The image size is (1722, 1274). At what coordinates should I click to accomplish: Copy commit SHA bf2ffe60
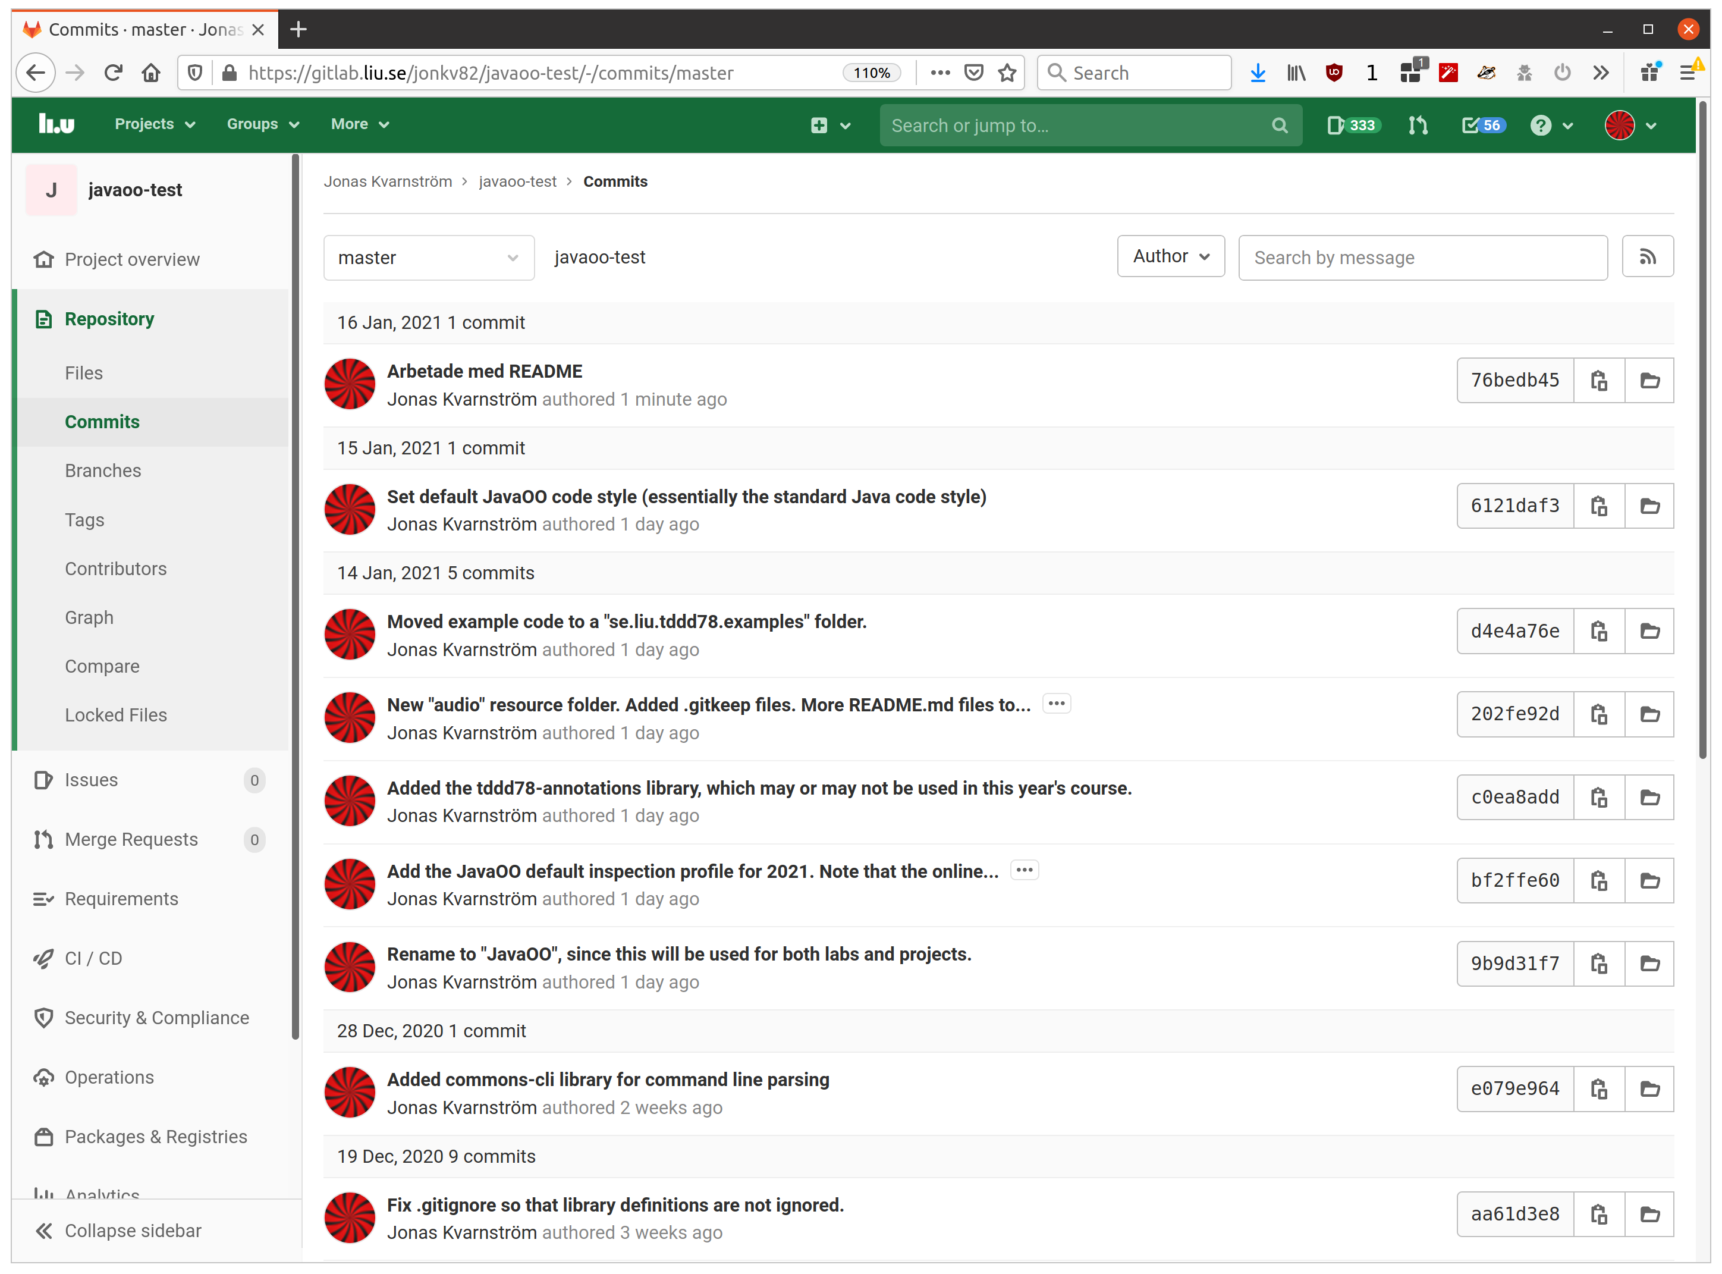1599,880
